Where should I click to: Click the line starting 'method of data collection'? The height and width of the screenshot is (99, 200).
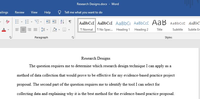coord(96,75)
